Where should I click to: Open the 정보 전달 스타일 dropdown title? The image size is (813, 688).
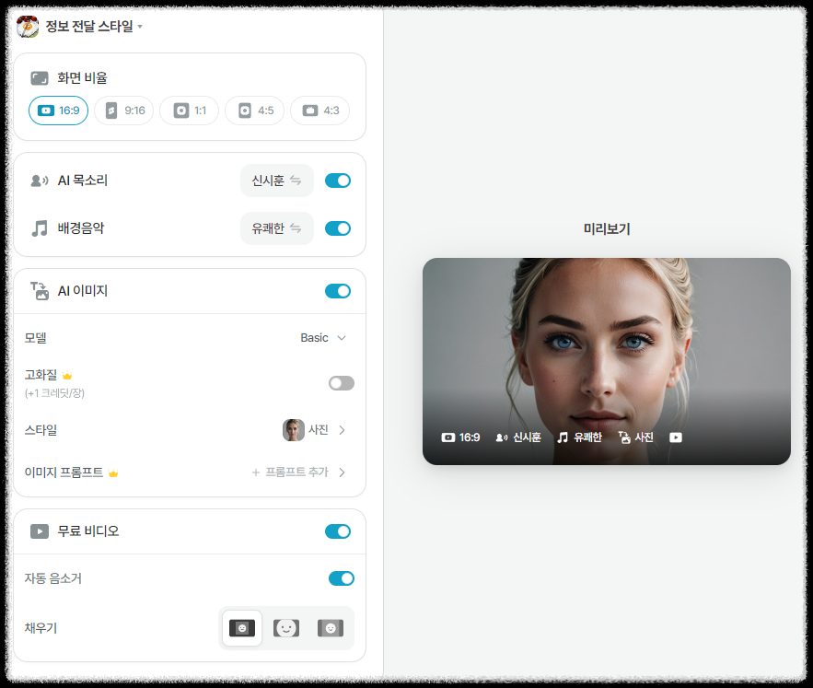tap(93, 26)
